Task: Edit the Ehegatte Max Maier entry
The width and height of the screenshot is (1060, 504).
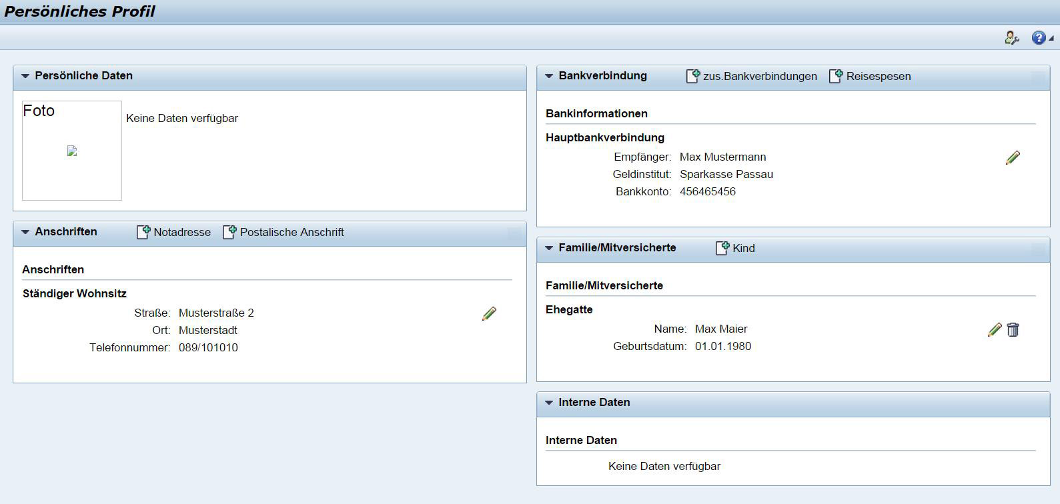Action: point(994,329)
